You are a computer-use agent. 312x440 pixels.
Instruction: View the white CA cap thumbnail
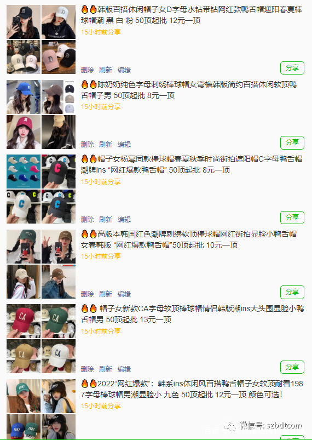[x=59, y=356]
